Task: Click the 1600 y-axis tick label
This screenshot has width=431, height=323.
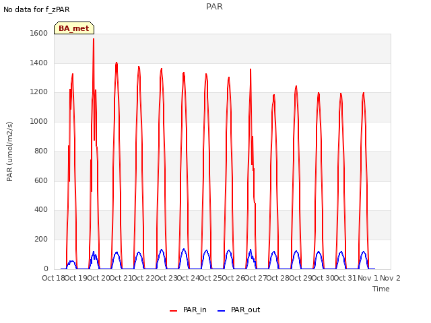Action: pyautogui.click(x=39, y=33)
